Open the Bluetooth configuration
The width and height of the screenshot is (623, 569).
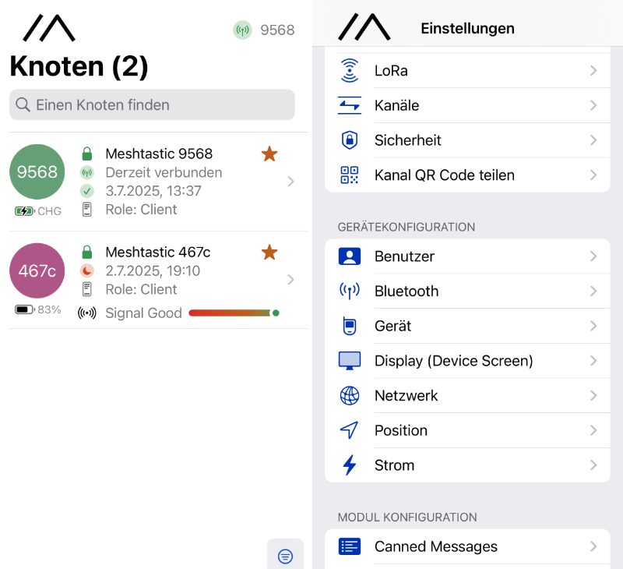click(x=467, y=291)
